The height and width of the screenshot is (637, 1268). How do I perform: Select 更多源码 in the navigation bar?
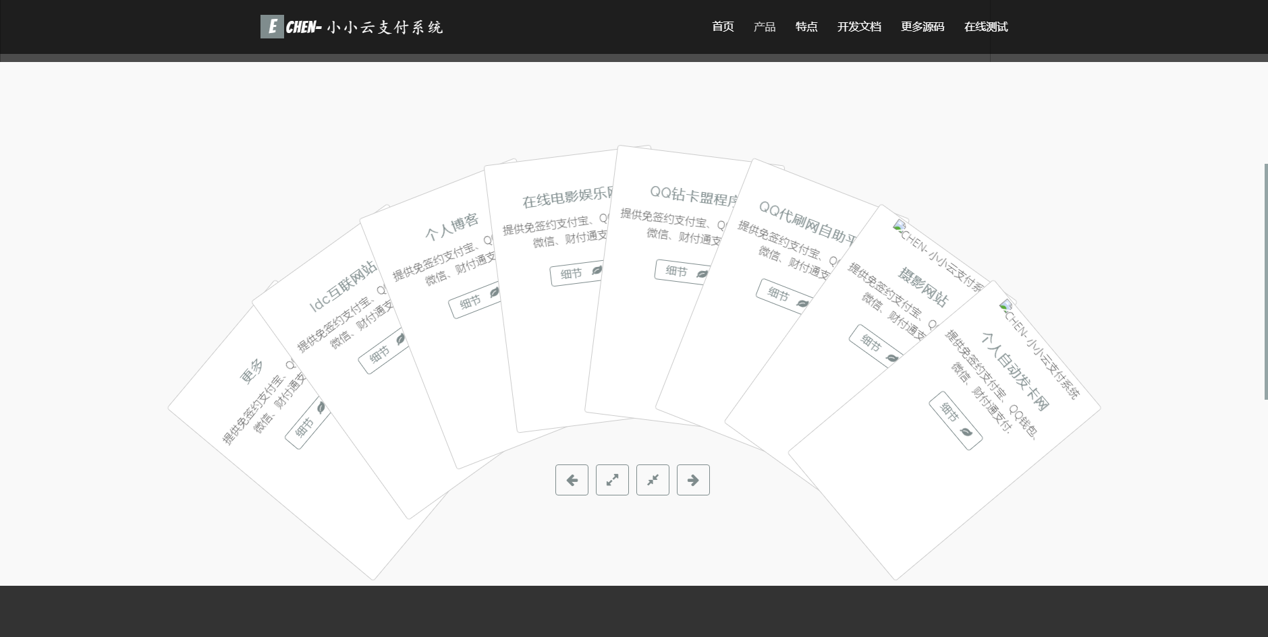pyautogui.click(x=922, y=27)
